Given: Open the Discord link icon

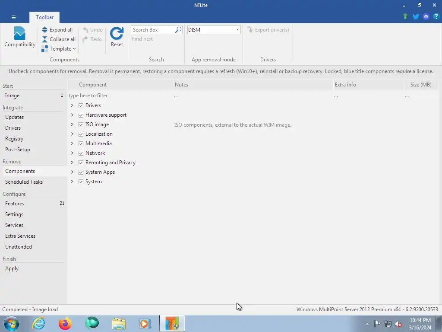Looking at the screenshot, I should point(426,16).
